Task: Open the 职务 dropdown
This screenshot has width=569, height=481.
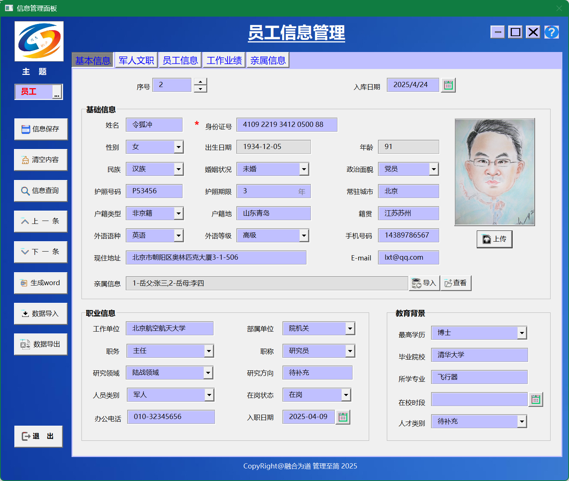Action: (x=209, y=351)
